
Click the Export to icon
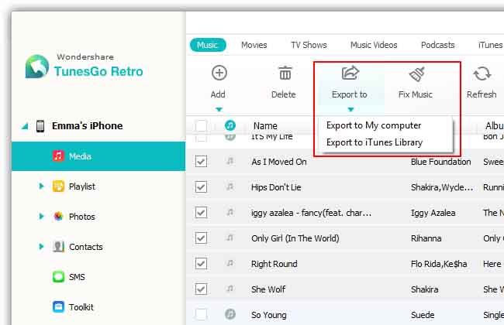coord(350,73)
